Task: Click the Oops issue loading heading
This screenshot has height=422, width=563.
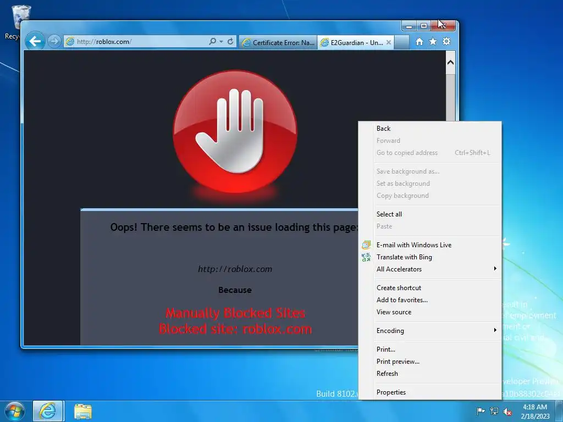Action: click(234, 227)
